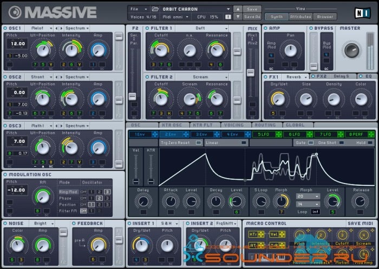Grab the 2 Env modulation crosshair handle
The image size is (379, 269).
pyautogui.click(x=186, y=134)
